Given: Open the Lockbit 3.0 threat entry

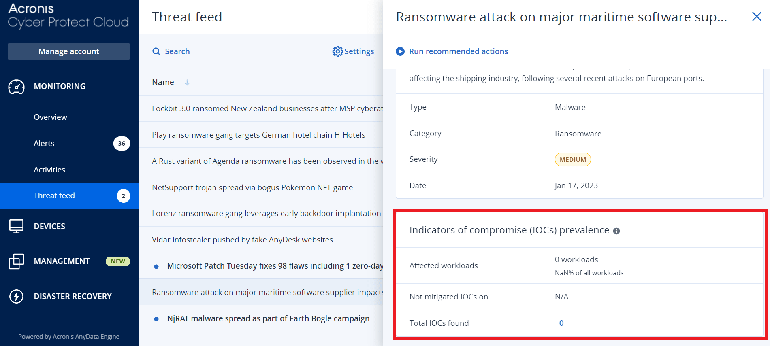Looking at the screenshot, I should (x=267, y=108).
